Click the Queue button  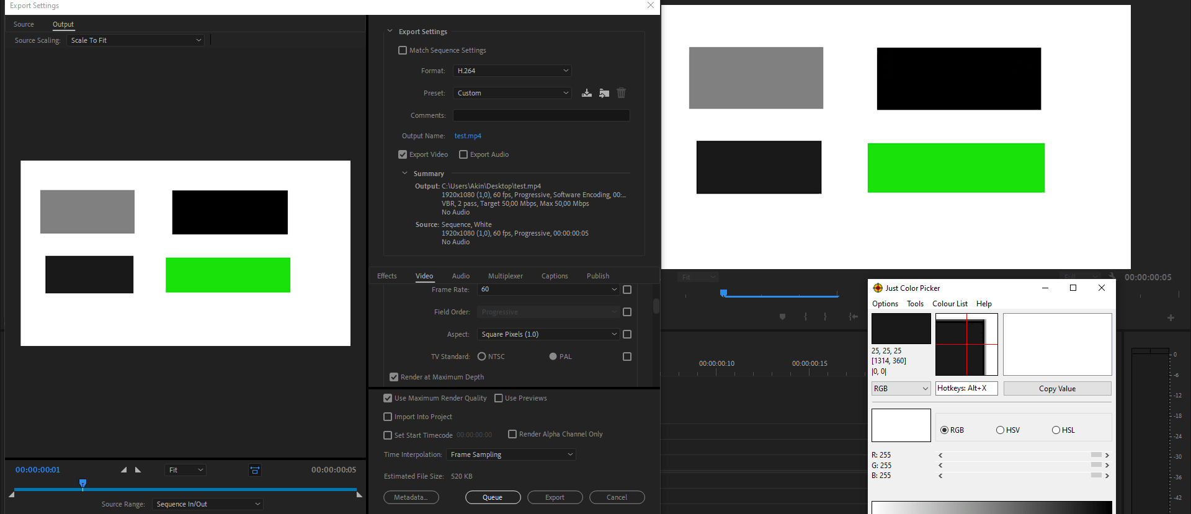click(x=493, y=497)
